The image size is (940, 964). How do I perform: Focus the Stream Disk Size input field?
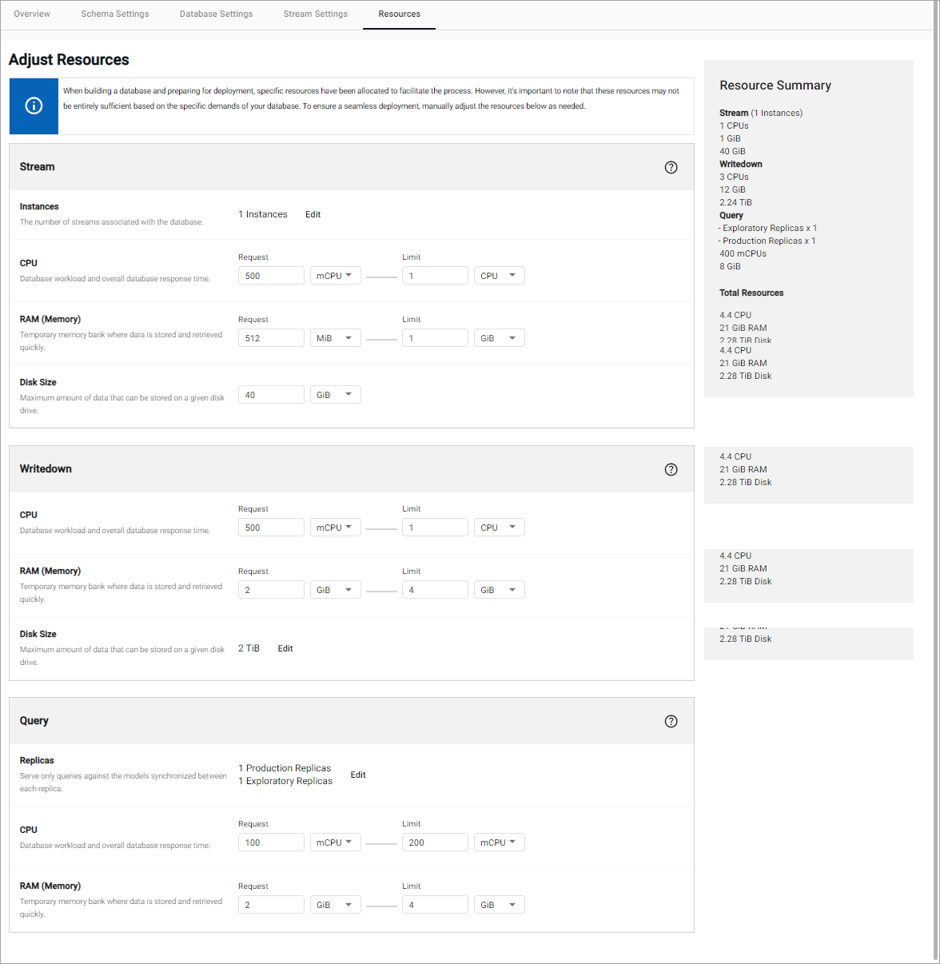coord(271,395)
